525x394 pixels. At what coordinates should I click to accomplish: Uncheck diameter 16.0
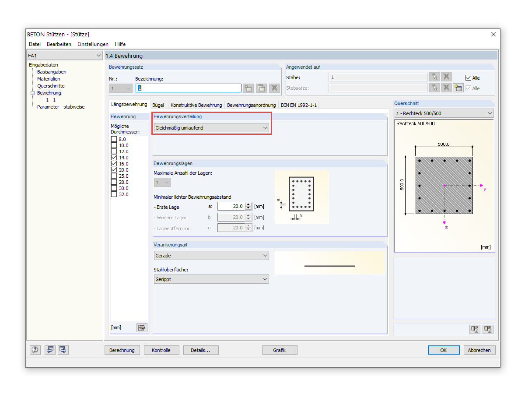click(114, 164)
